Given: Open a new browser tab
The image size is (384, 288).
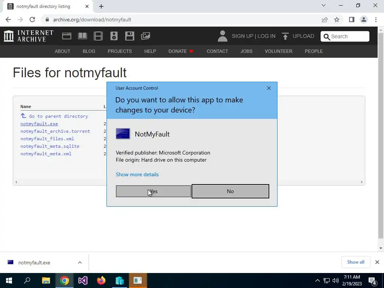Looking at the screenshot, I should (x=101, y=6).
